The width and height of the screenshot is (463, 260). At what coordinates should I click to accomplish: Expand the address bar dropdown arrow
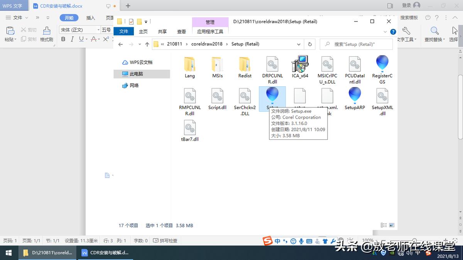tap(298, 44)
